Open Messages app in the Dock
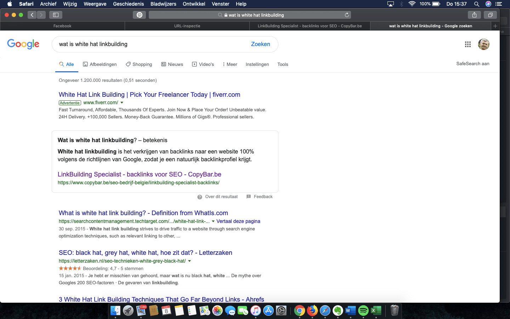 230,310
